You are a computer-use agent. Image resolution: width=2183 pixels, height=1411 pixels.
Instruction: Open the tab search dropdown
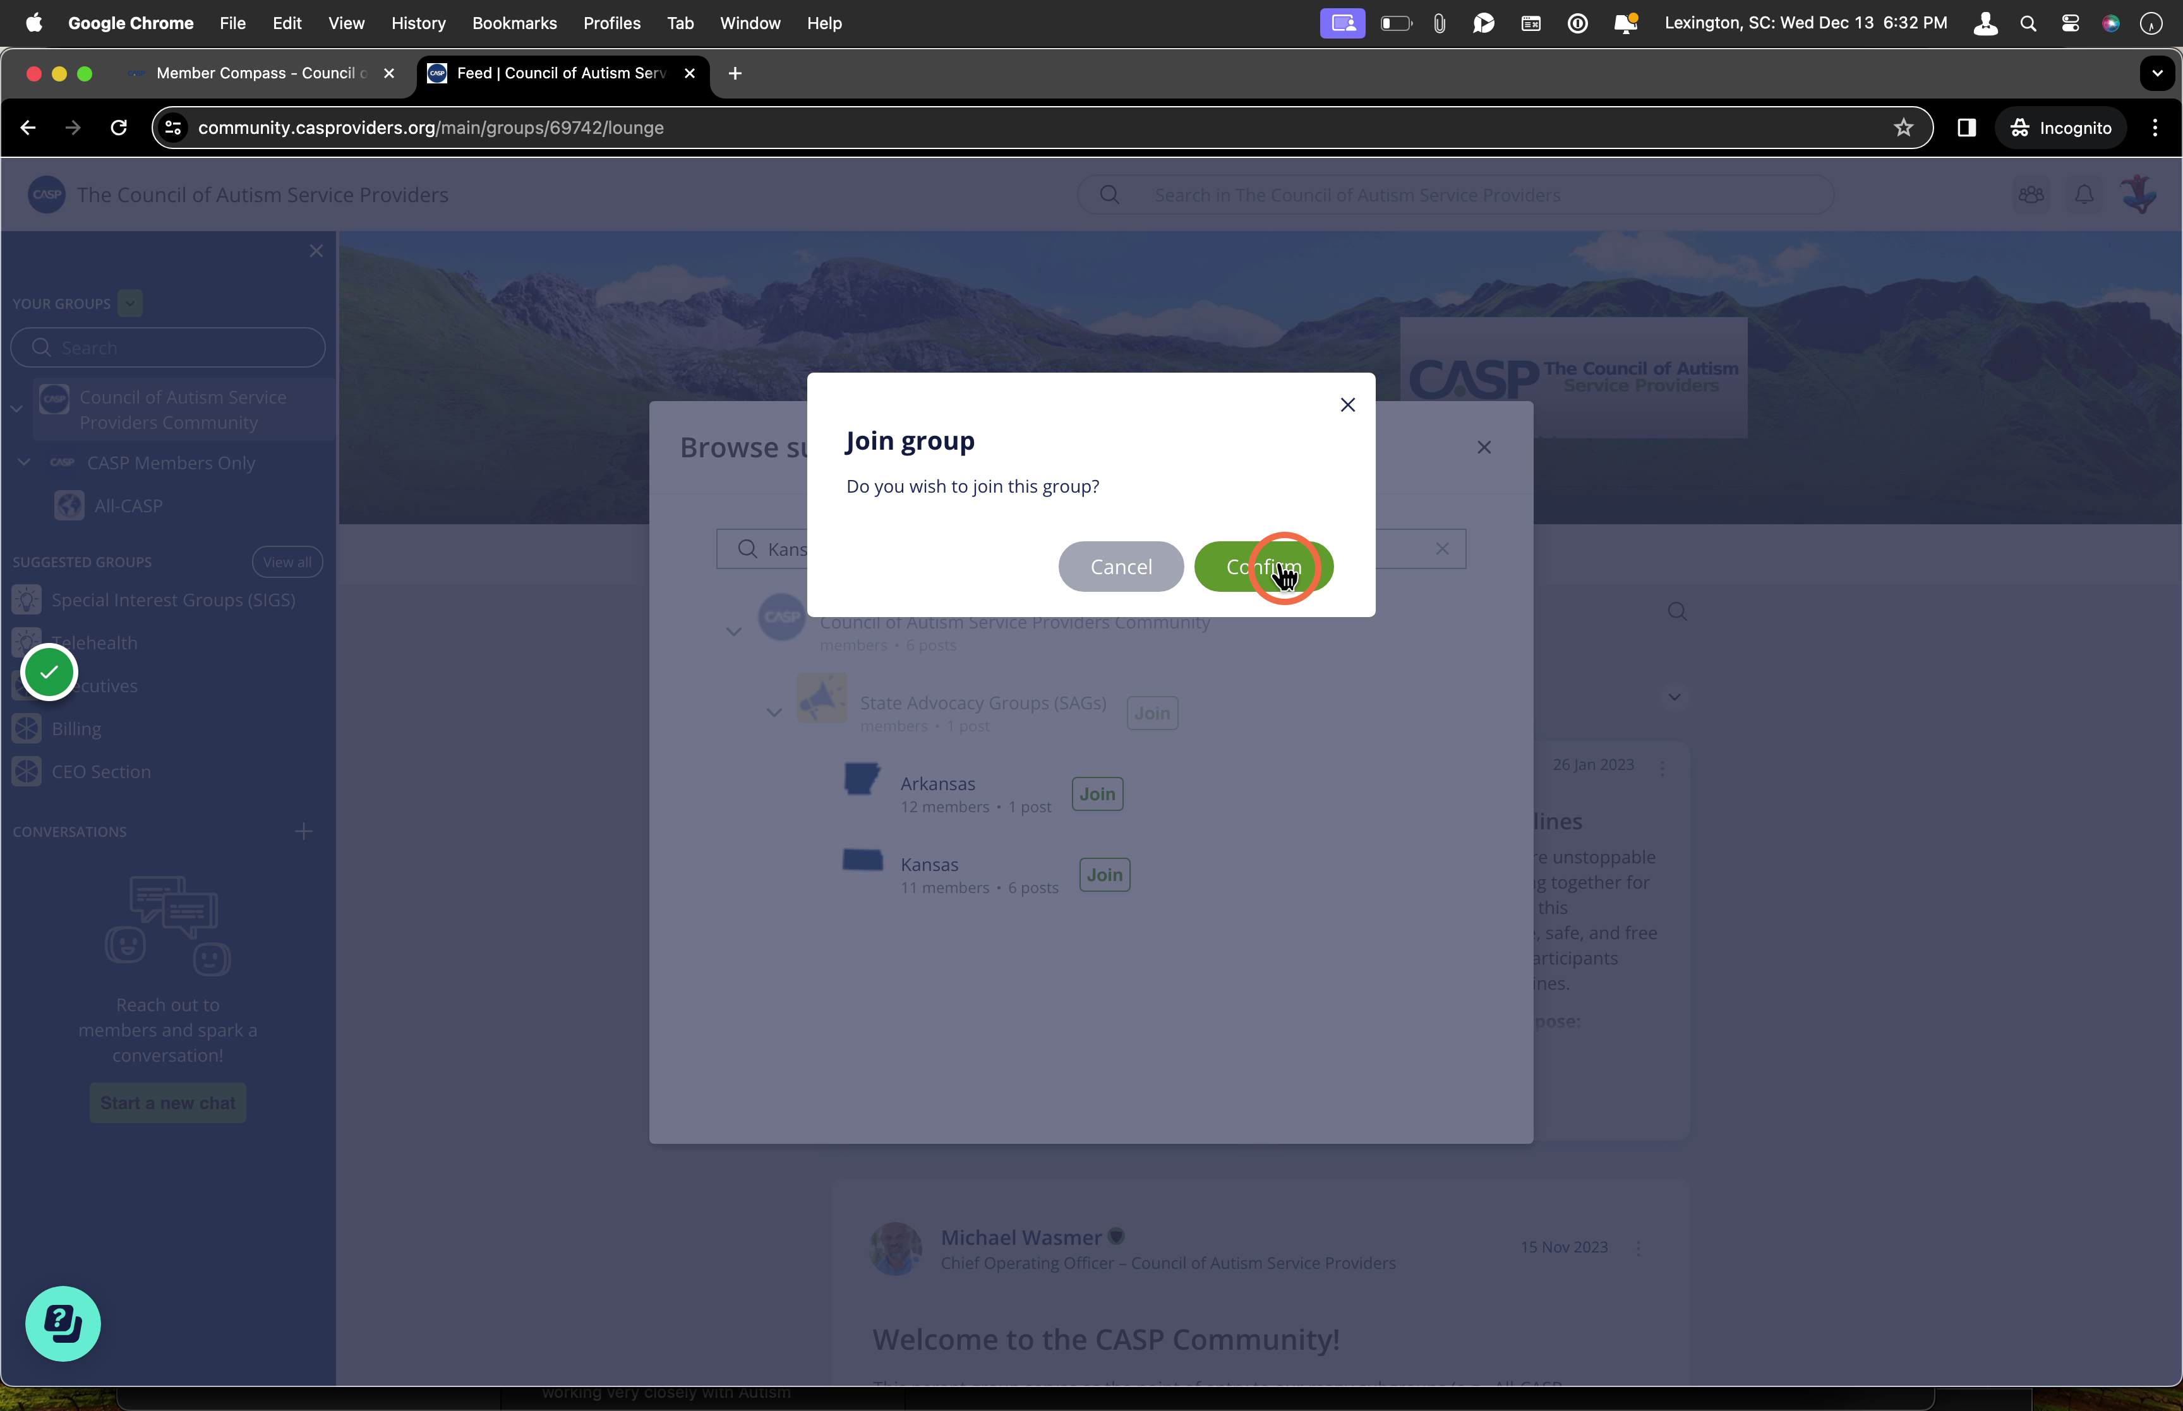click(x=2157, y=73)
